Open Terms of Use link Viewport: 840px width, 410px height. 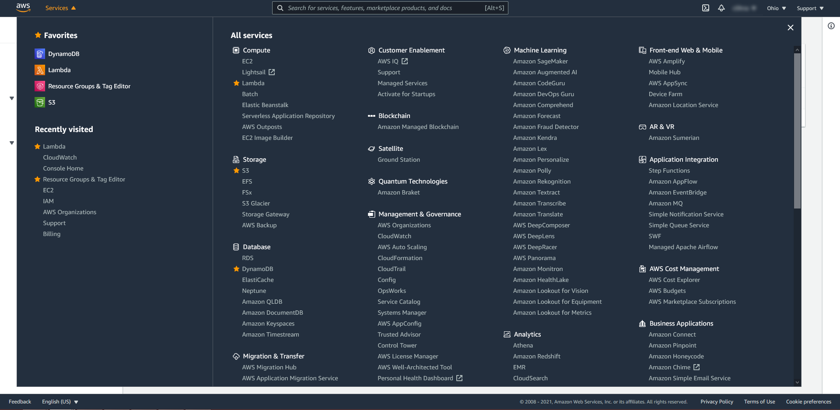759,402
